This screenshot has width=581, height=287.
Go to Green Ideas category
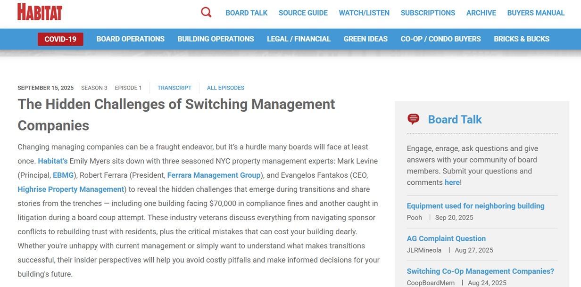(365, 39)
